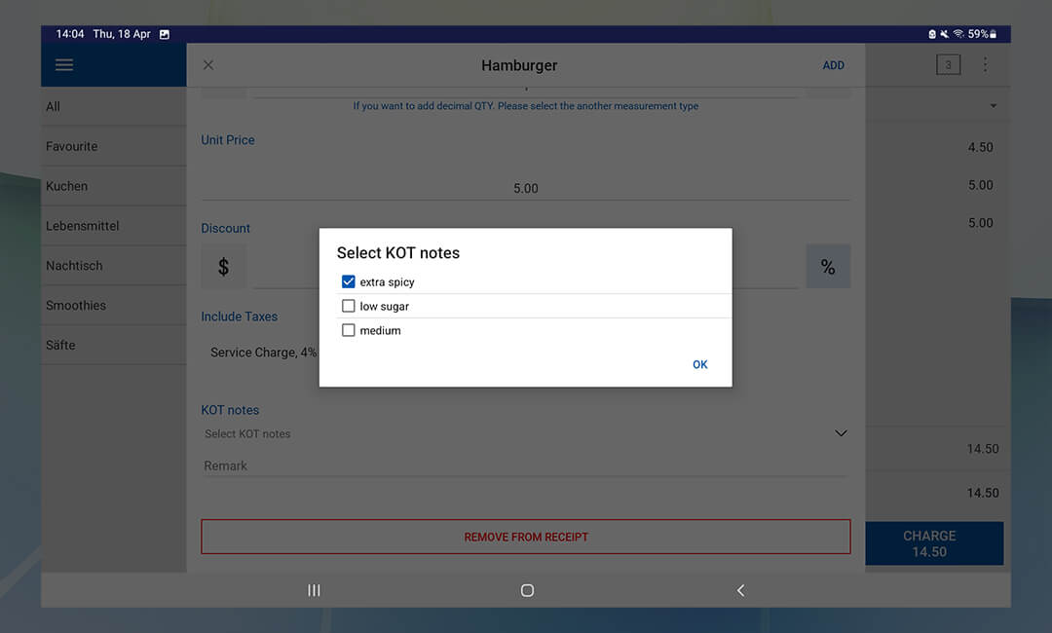This screenshot has height=633, width=1052.
Task: Expand the Select KOT notes dropdown
Action: 841,433
